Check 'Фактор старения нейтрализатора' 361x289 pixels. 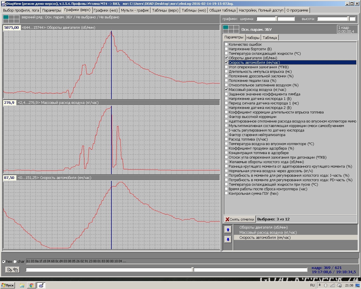click(226, 135)
